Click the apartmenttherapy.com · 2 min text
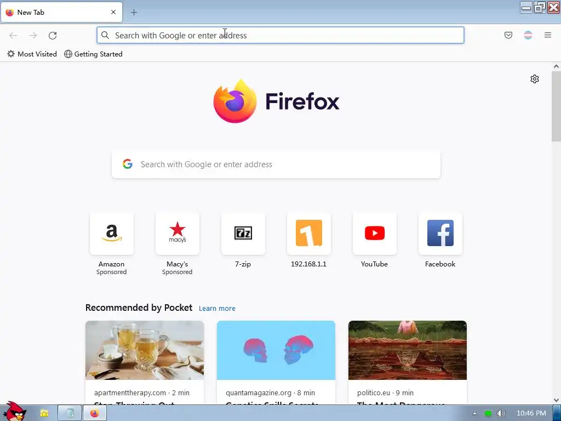This screenshot has height=421, width=561. click(142, 392)
